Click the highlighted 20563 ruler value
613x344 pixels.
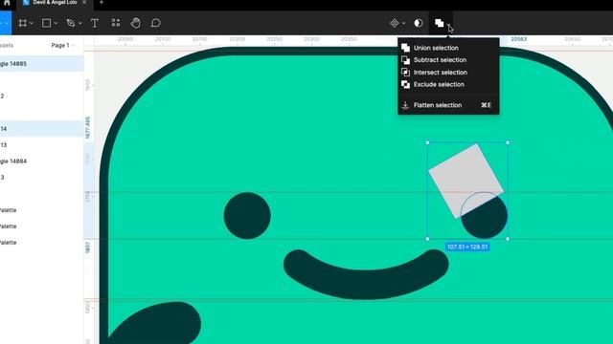(x=519, y=39)
